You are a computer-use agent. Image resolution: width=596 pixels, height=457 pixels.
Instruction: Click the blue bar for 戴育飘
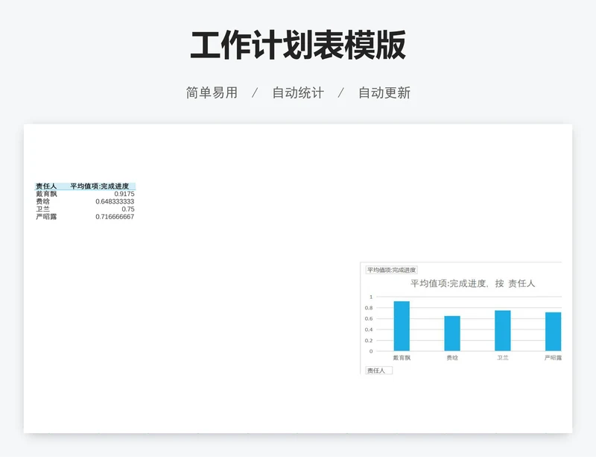point(402,326)
